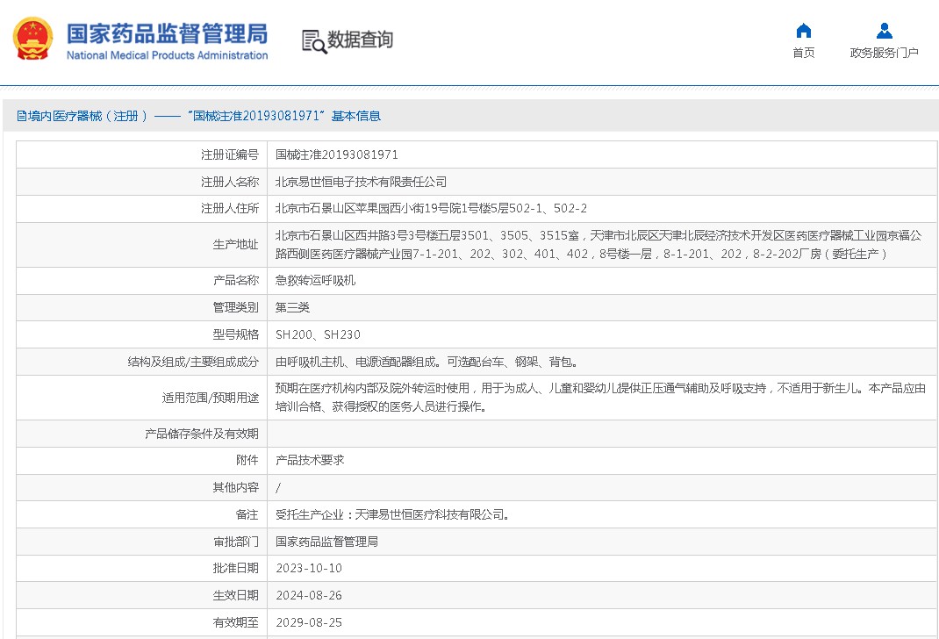This screenshot has height=639, width=939.
Task: Click the 附件 label
Action: pyautogui.click(x=247, y=460)
